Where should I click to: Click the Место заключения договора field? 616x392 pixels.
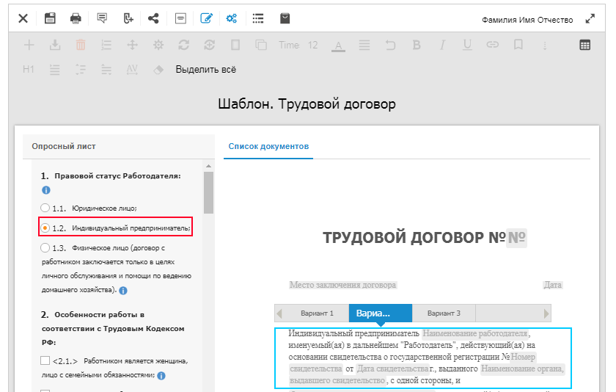(x=343, y=285)
